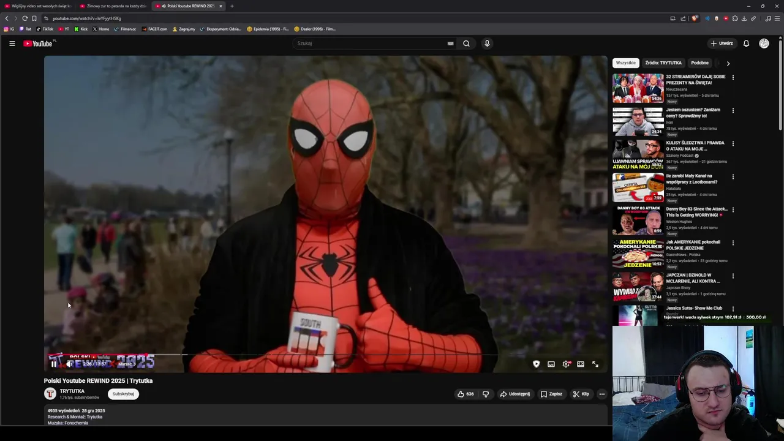Viewport: 784px width, 441px height.
Task: Reload the page
Action: pyautogui.click(x=24, y=18)
